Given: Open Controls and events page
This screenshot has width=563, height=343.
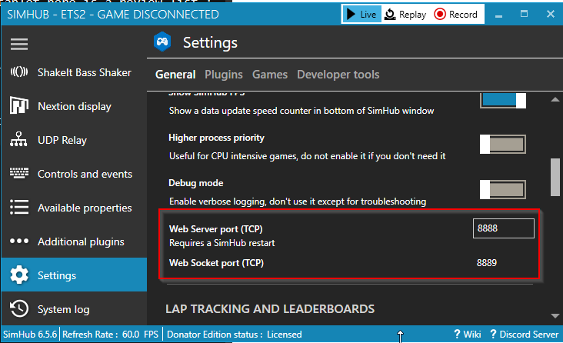Looking at the screenshot, I should click(74, 174).
